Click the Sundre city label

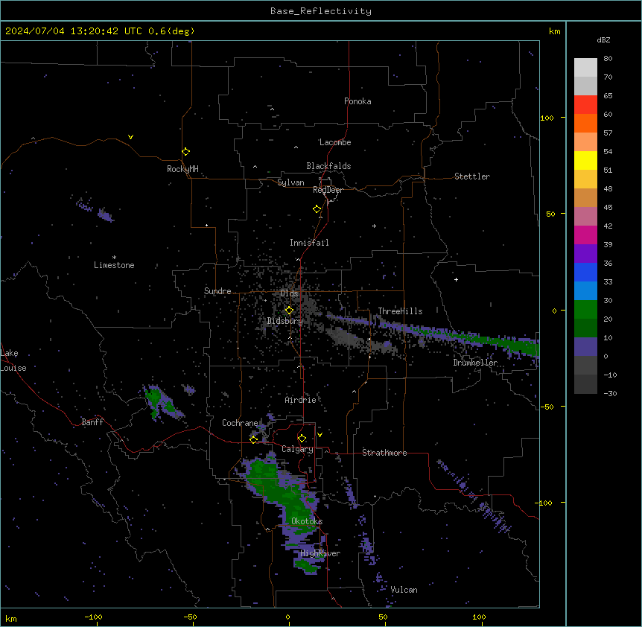pos(217,291)
